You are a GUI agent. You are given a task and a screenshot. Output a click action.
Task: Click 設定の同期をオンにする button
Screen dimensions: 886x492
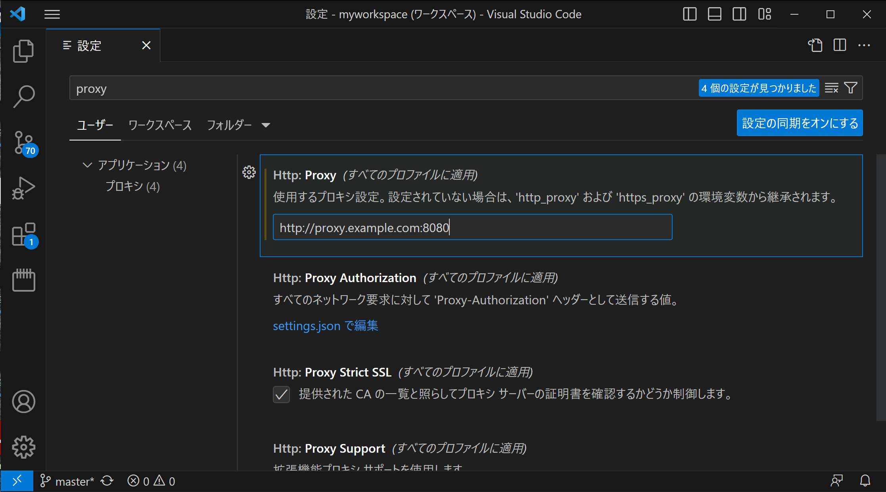pyautogui.click(x=800, y=123)
